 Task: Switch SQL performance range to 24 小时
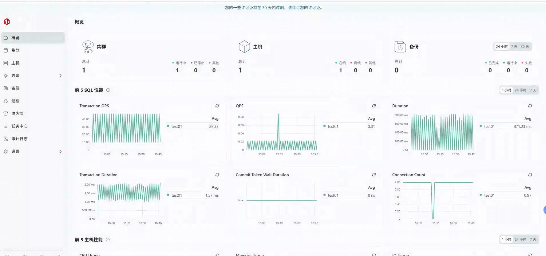coord(520,90)
